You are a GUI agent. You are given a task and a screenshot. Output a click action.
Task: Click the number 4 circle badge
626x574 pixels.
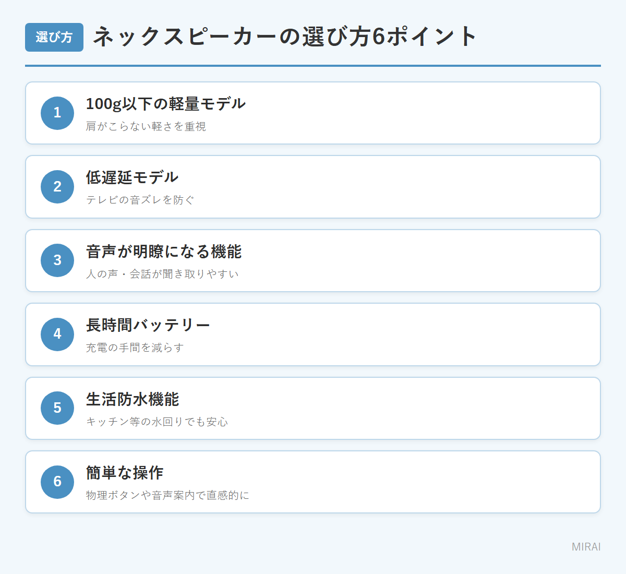(57, 334)
